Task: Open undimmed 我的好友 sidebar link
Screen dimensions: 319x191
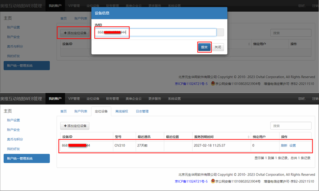Action: point(13,149)
